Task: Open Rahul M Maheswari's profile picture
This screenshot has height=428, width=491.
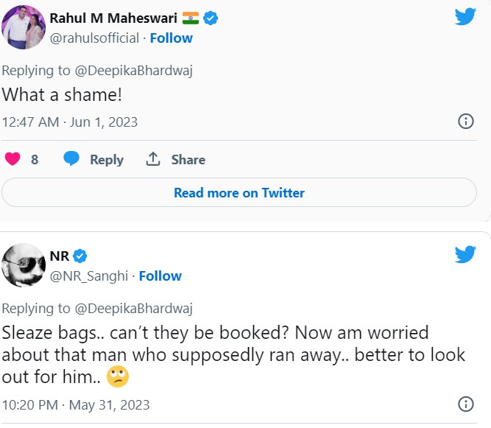Action: [x=24, y=28]
